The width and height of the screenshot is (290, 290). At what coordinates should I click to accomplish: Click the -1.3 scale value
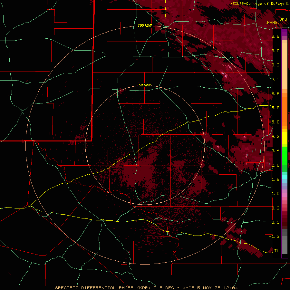pos(275,237)
